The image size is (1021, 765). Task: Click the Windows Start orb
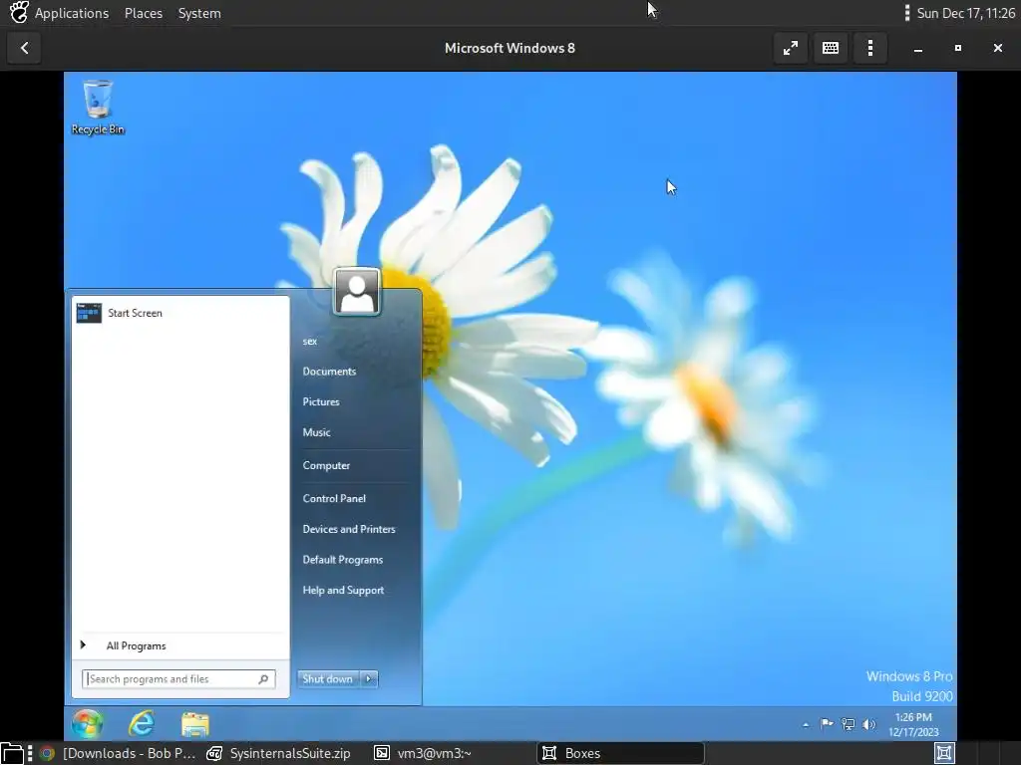(x=88, y=723)
